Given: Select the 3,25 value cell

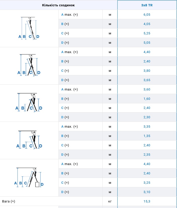Looking at the screenshot, I should coord(147,183).
